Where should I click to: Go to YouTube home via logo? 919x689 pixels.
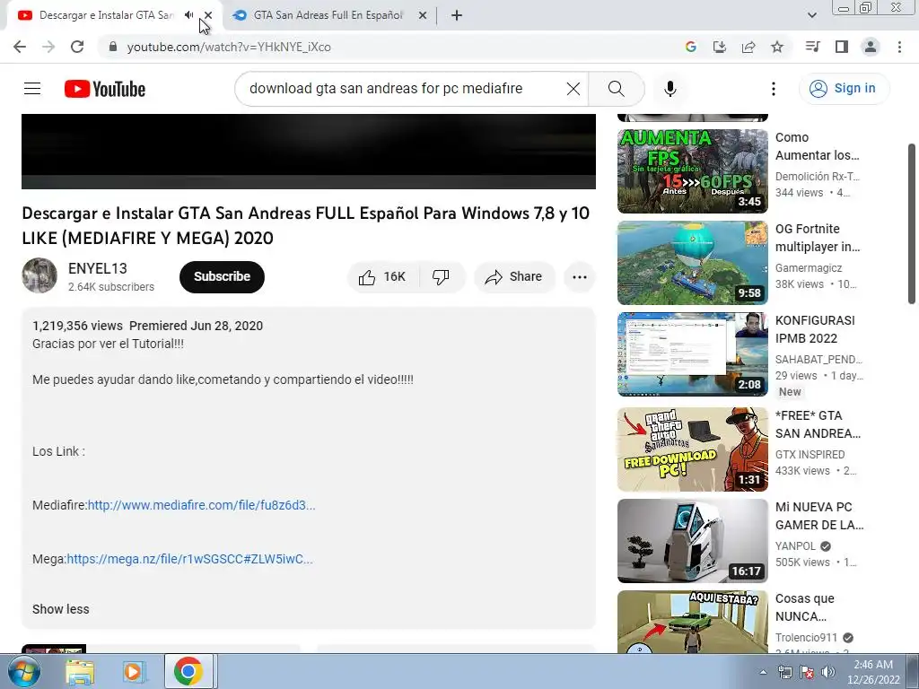coord(105,89)
